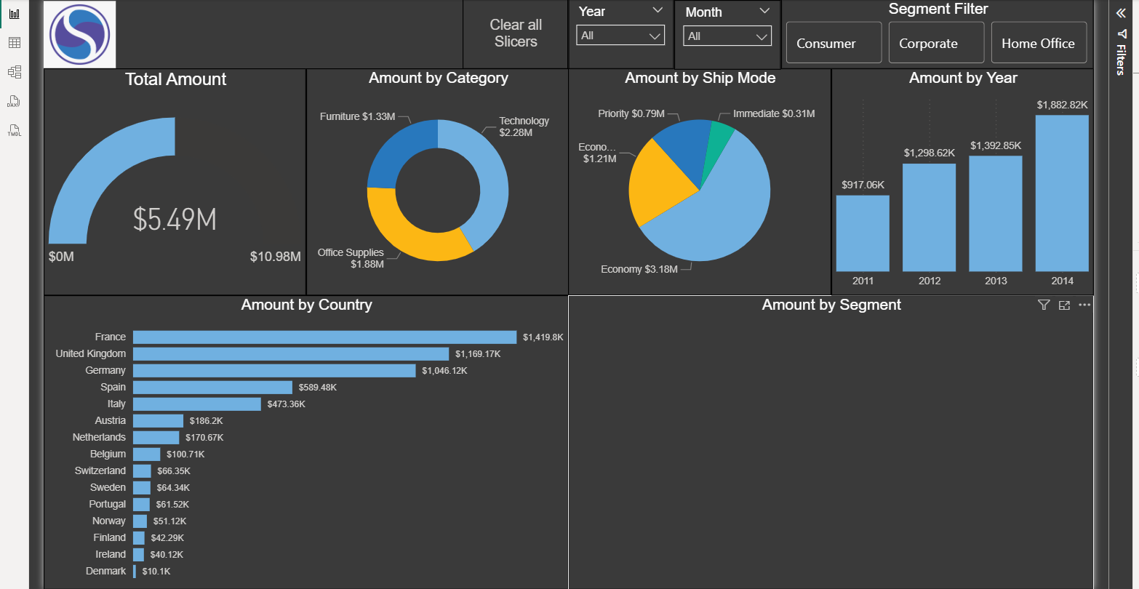Select the 2013 bar in Amount by Year
Screen dimensions: 1139x589
pyautogui.click(x=995, y=214)
